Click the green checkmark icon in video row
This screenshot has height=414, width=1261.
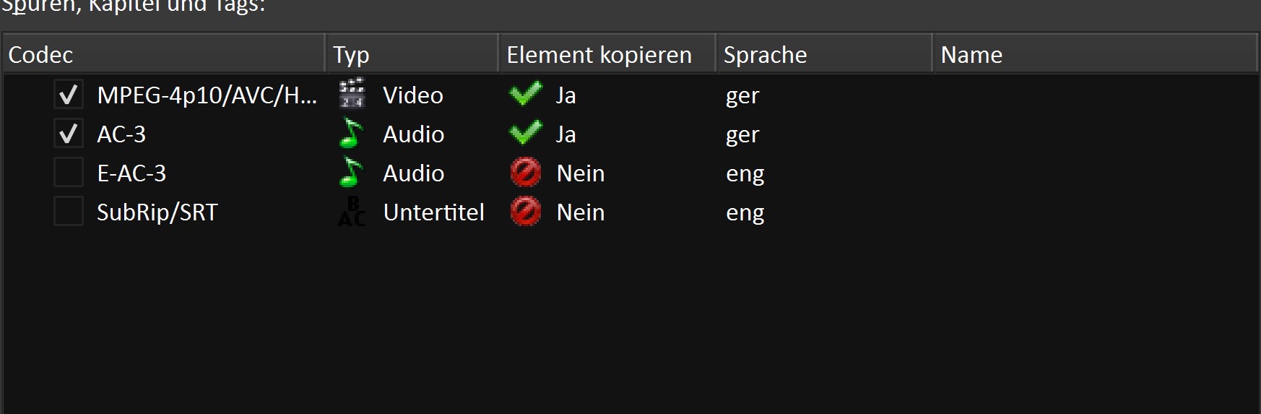(525, 94)
